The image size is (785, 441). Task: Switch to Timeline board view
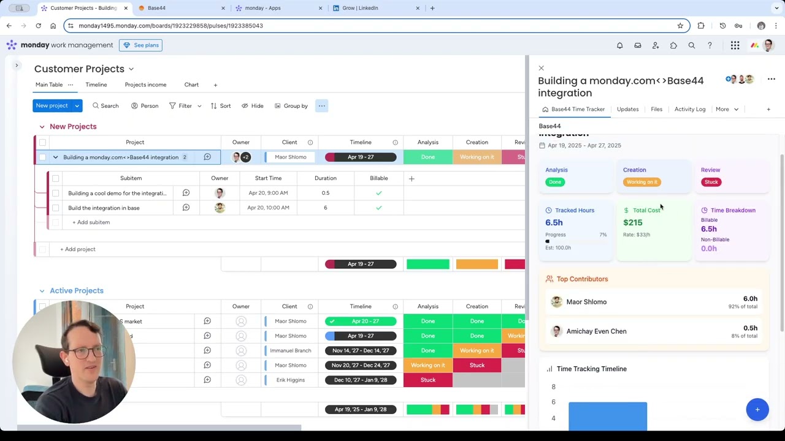(96, 85)
